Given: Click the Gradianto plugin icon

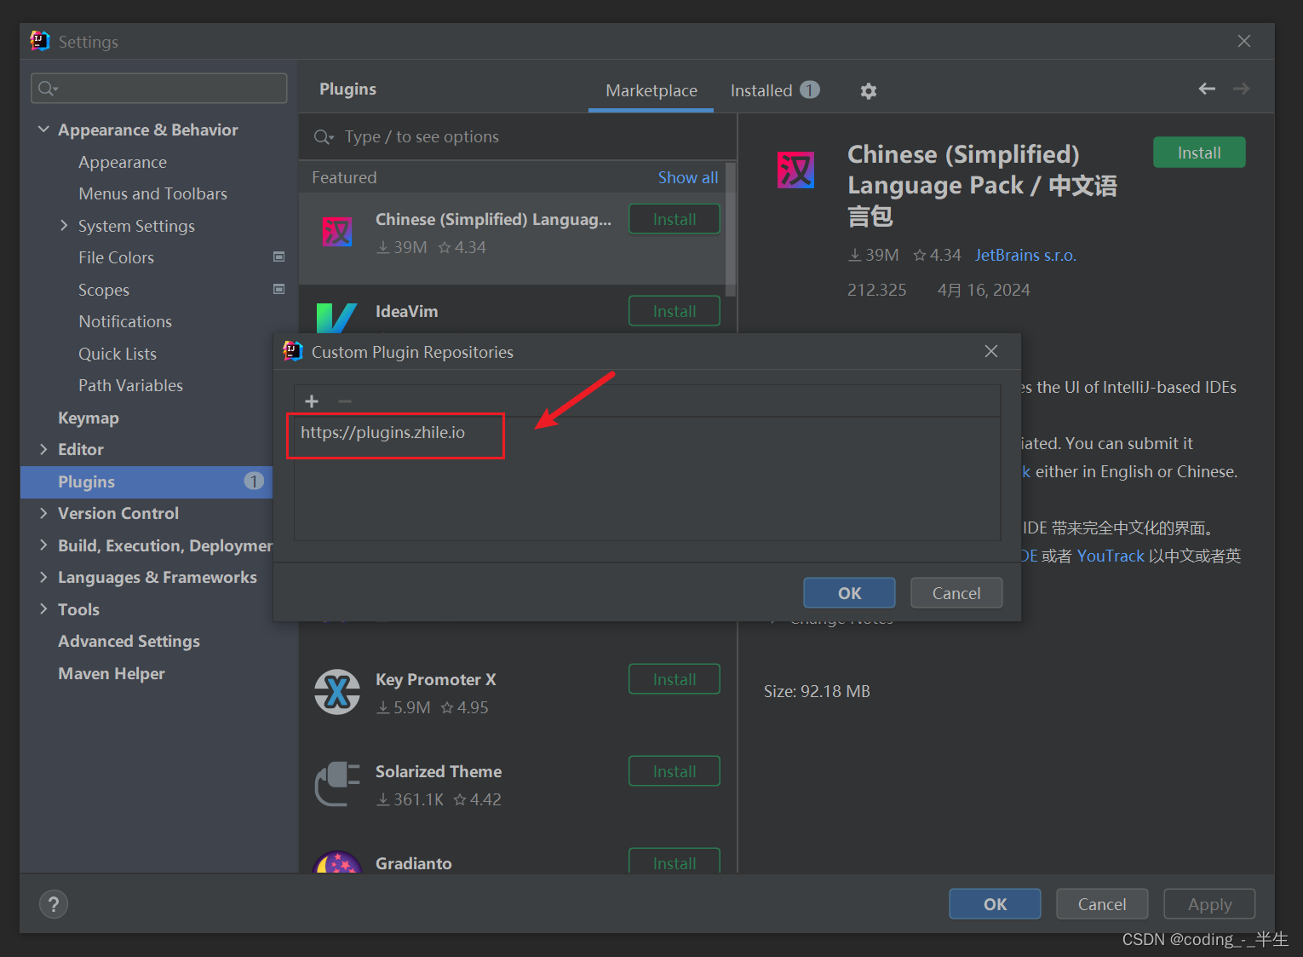Looking at the screenshot, I should click(x=337, y=862).
